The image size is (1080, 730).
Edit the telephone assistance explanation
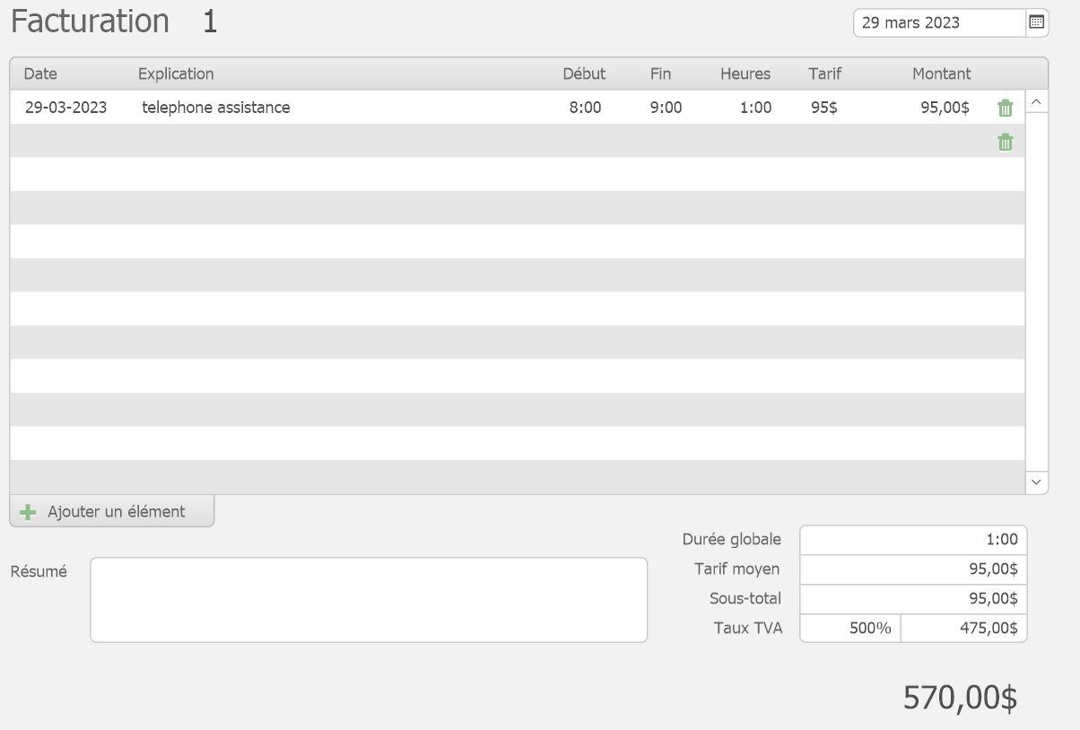click(x=215, y=108)
